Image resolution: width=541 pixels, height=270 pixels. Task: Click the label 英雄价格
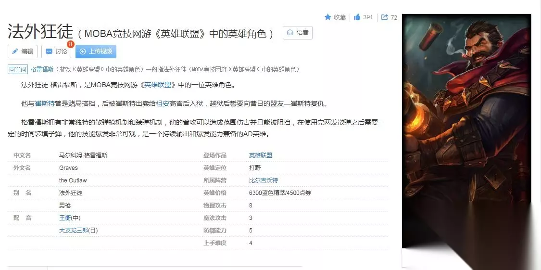[x=215, y=193]
